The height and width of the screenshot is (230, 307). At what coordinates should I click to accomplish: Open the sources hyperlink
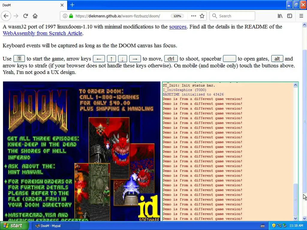tap(178, 27)
